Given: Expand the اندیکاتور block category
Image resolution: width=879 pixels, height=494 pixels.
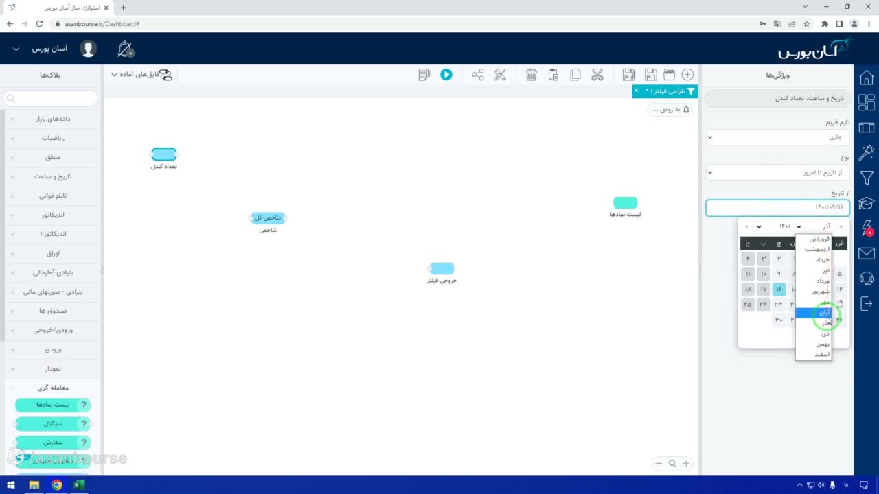Looking at the screenshot, I should click(x=52, y=215).
